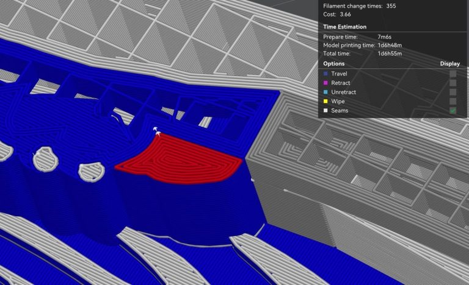The width and height of the screenshot is (469, 285).
Task: Click the Filament change times value
Action: [391, 5]
